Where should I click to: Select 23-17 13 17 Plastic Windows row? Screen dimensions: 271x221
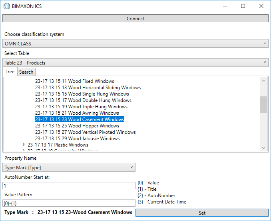click(58, 145)
